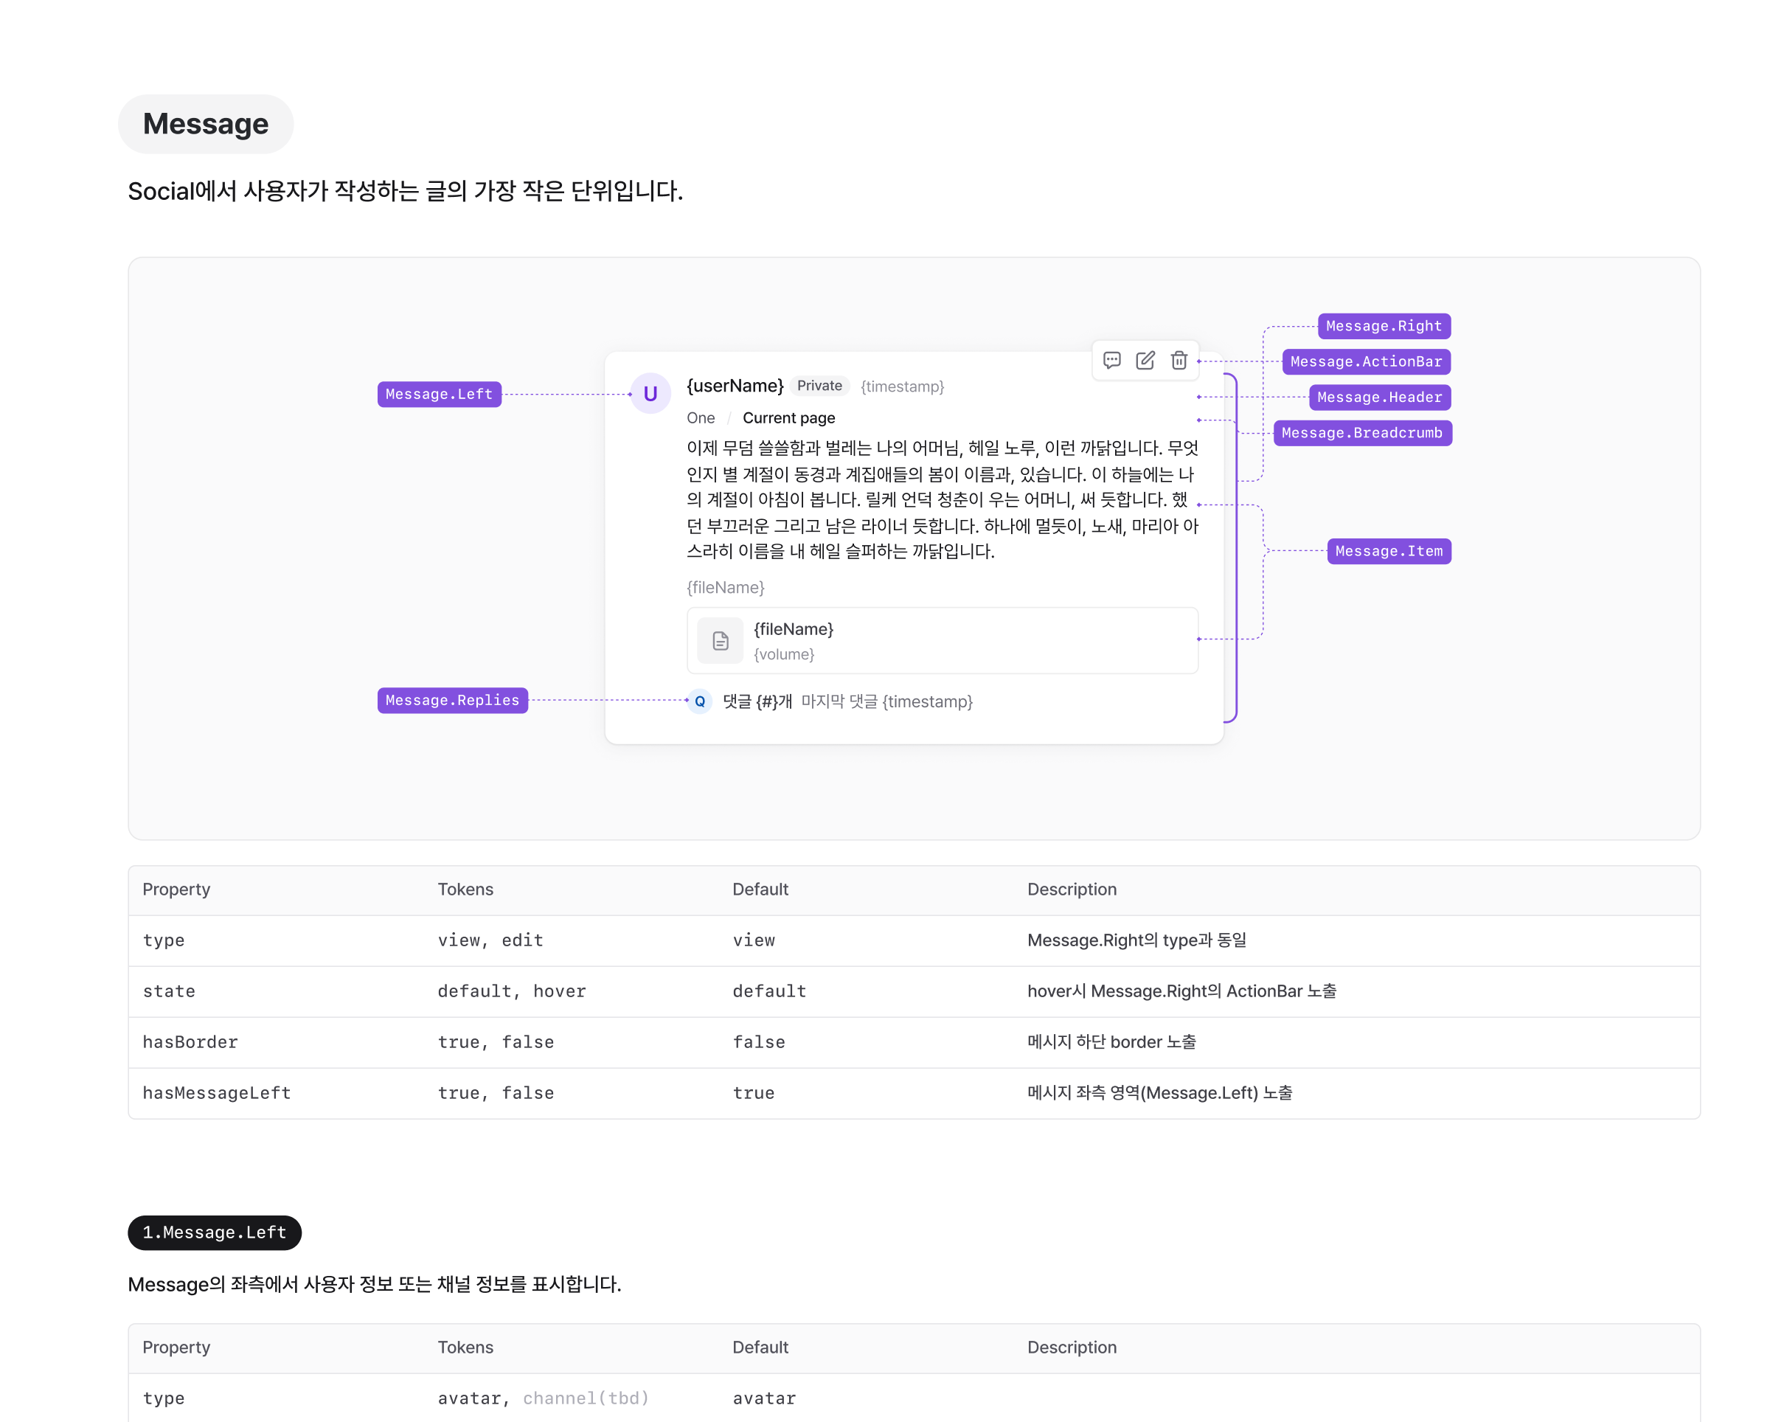The width and height of the screenshot is (1770, 1422).
Task: Click the Message title pill heading
Action: tap(205, 124)
